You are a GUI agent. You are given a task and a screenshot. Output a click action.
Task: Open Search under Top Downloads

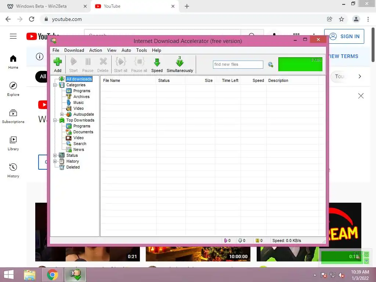tap(80, 144)
